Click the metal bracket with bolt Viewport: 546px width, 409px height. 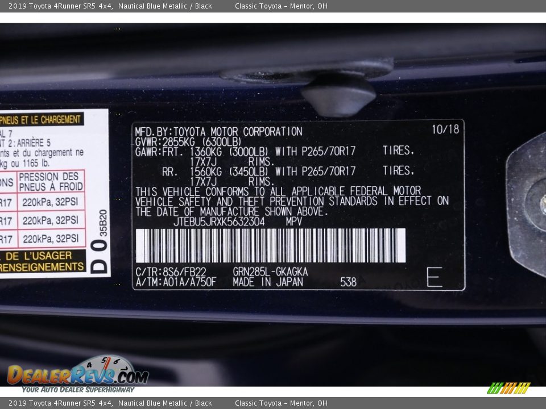coord(527,203)
